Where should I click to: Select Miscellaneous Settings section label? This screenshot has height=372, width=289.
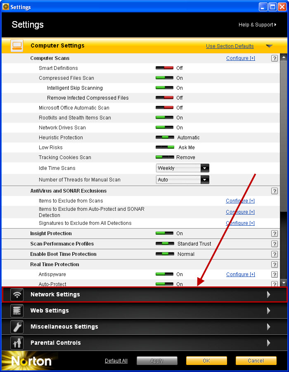(64, 327)
